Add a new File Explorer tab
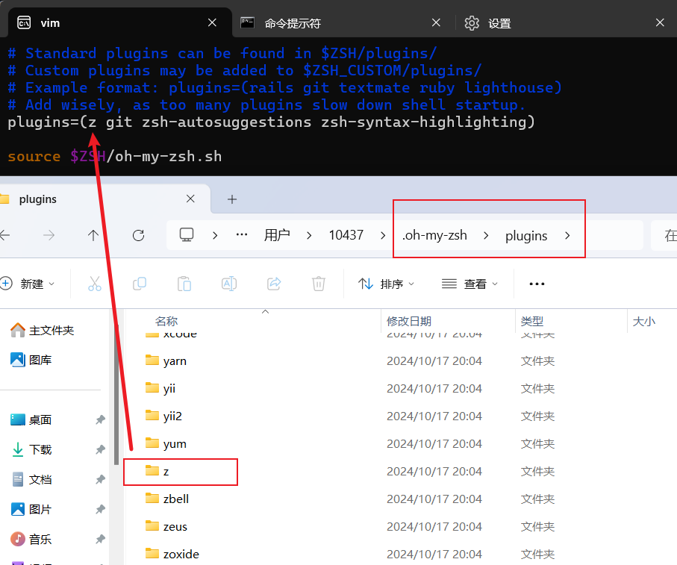The image size is (677, 565). click(232, 199)
